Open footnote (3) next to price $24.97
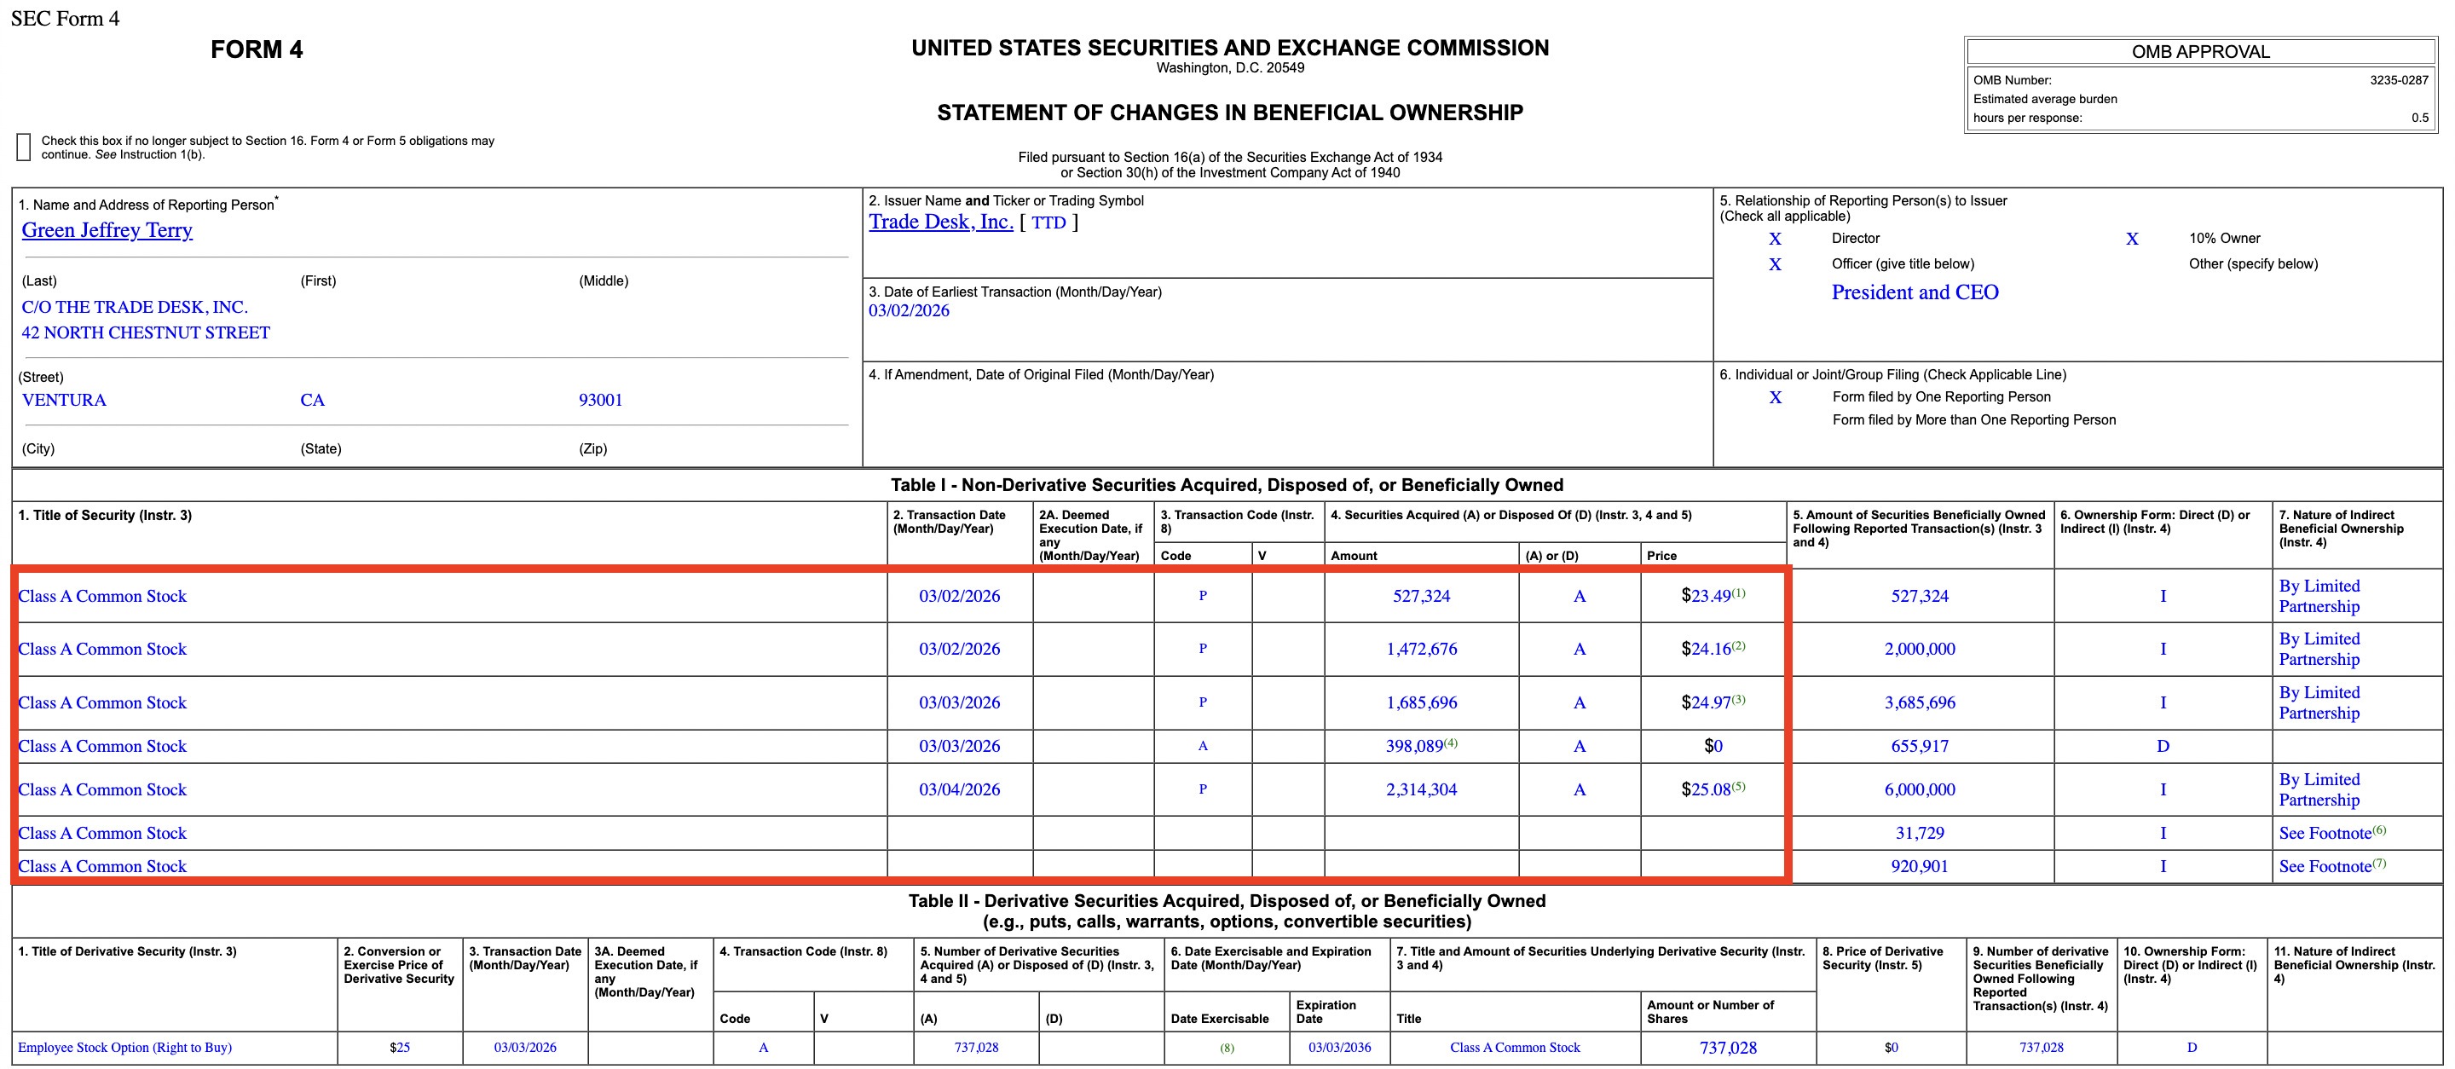Image resolution: width=2455 pixels, height=1069 pixels. [1738, 699]
